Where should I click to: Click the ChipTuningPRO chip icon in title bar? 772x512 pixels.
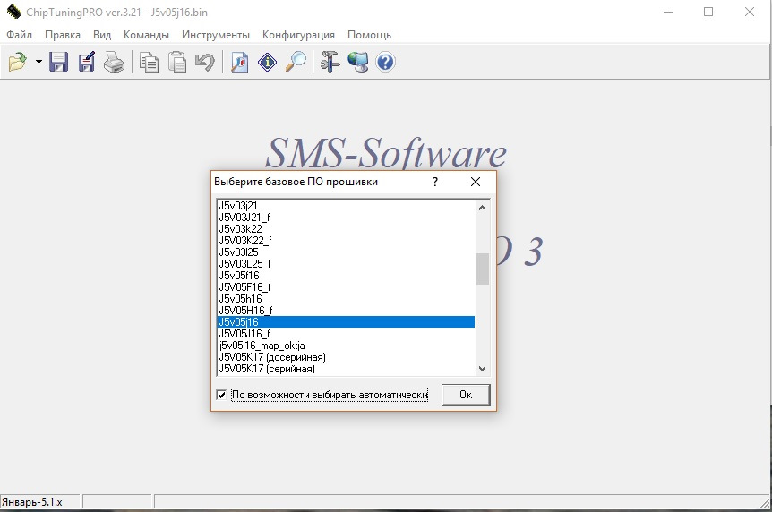tap(13, 12)
